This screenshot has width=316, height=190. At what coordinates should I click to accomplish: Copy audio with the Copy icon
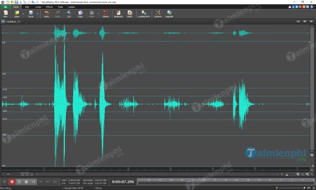pyautogui.click(x=80, y=14)
